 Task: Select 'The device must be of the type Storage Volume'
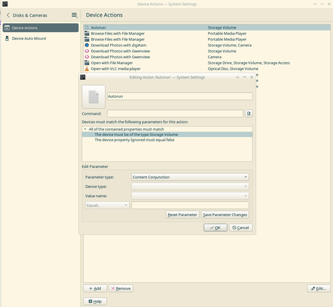tap(167, 135)
